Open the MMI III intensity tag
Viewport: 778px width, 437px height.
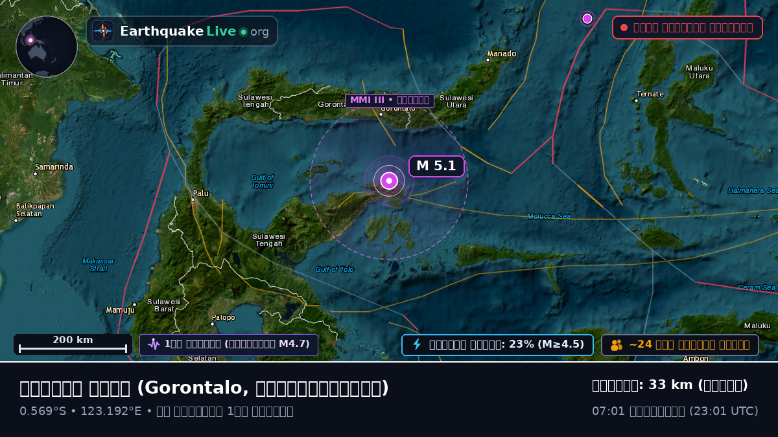pyautogui.click(x=390, y=100)
